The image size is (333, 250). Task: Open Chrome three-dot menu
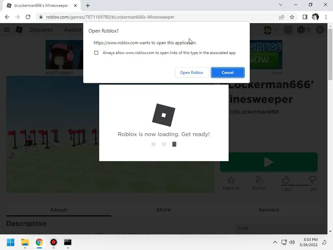[x=326, y=17]
